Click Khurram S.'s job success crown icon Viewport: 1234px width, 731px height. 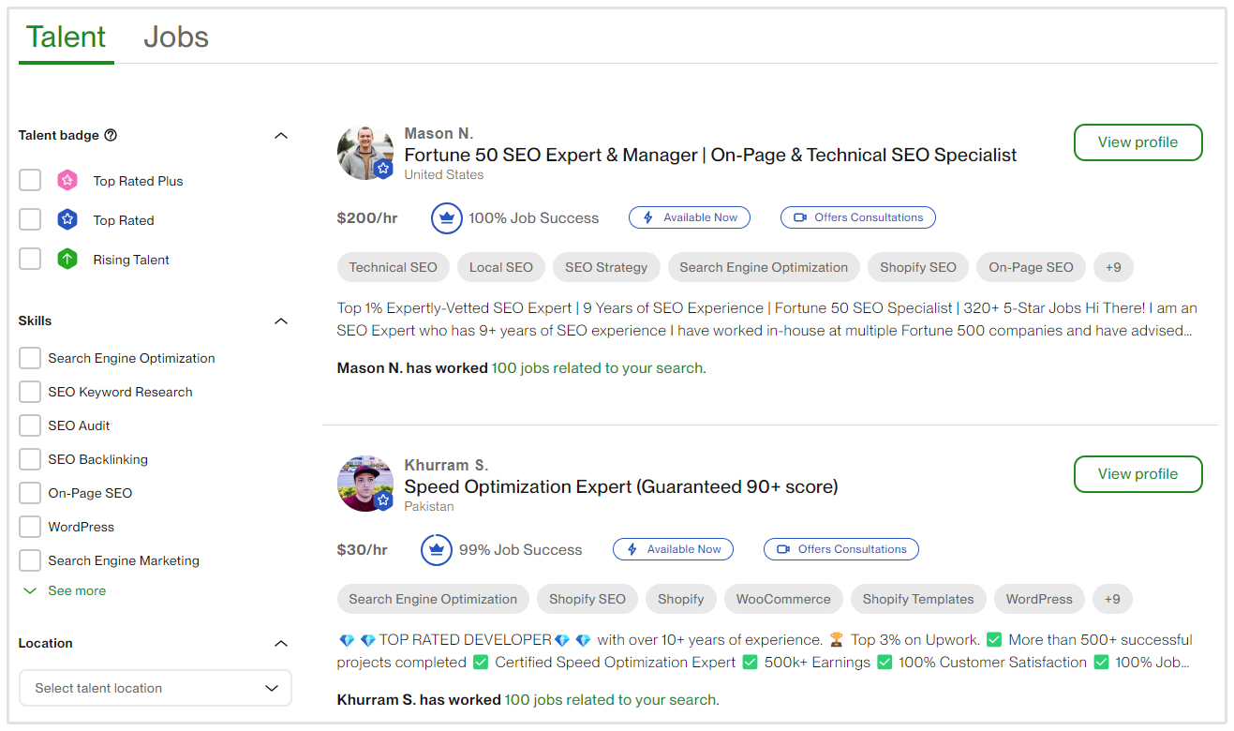coord(437,550)
